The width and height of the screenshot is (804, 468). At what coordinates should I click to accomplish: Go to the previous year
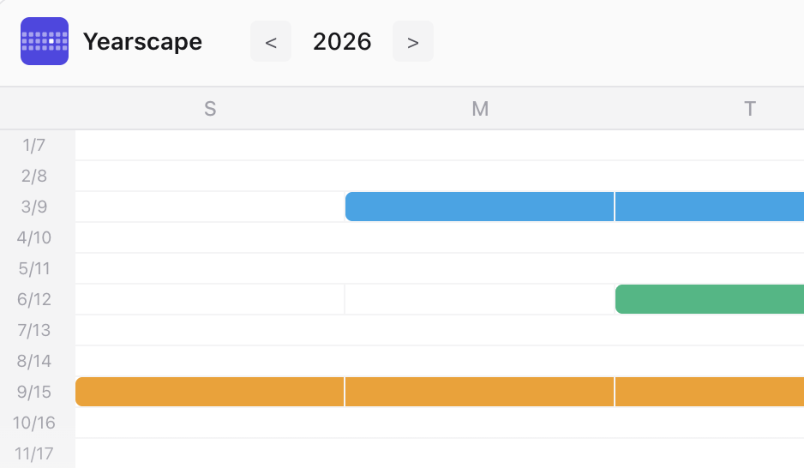[271, 42]
